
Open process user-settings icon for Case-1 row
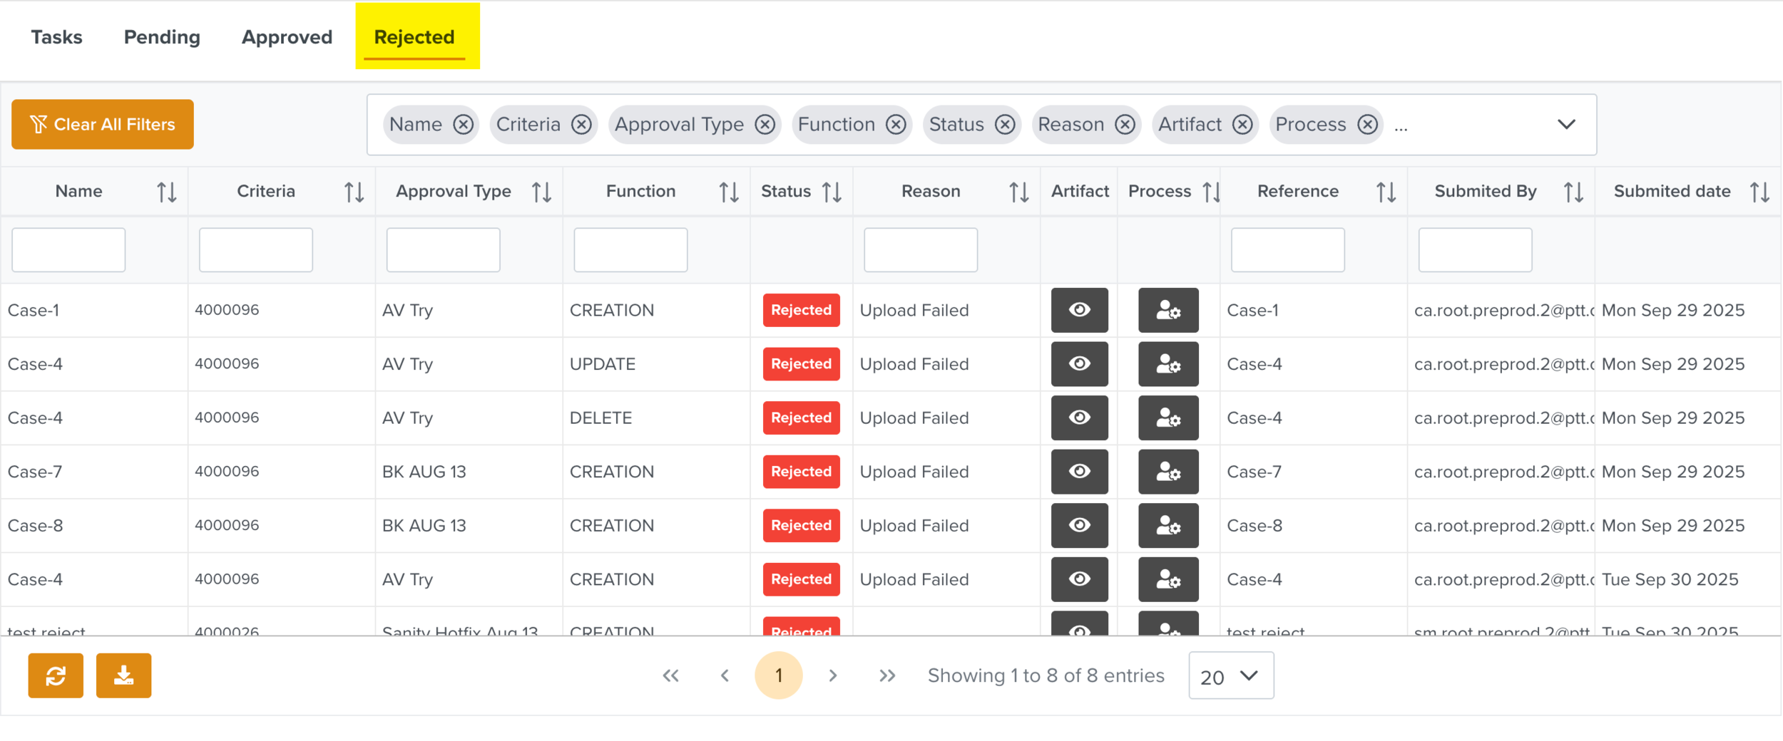1168,310
